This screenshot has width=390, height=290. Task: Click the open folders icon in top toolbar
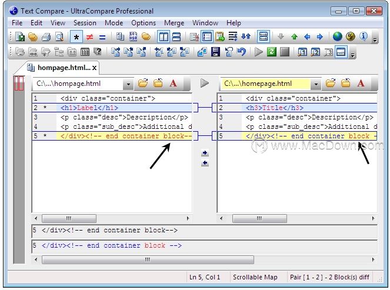pyautogui.click(x=33, y=37)
